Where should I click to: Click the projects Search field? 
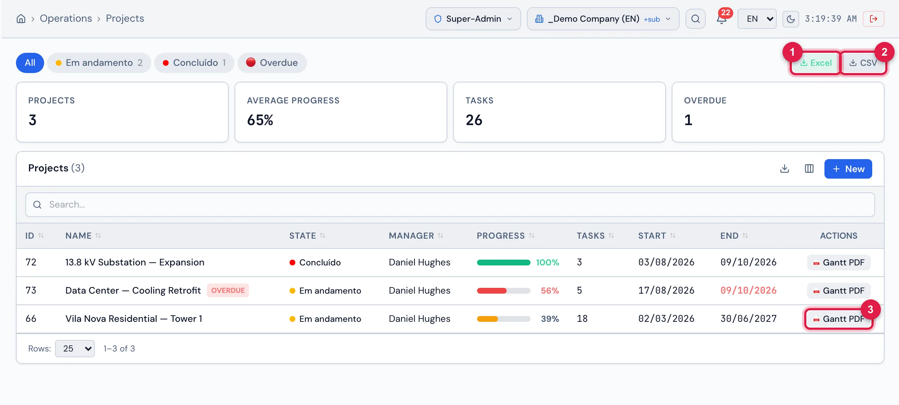[450, 205]
